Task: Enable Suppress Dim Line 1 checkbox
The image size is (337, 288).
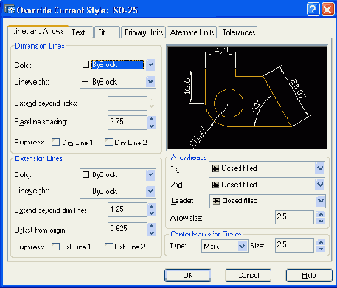Action: 55,143
